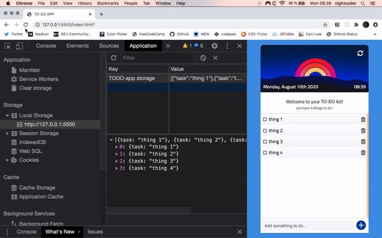Open DevTools settings gear
Viewport: 382px width, 238px height.
pyautogui.click(x=215, y=46)
